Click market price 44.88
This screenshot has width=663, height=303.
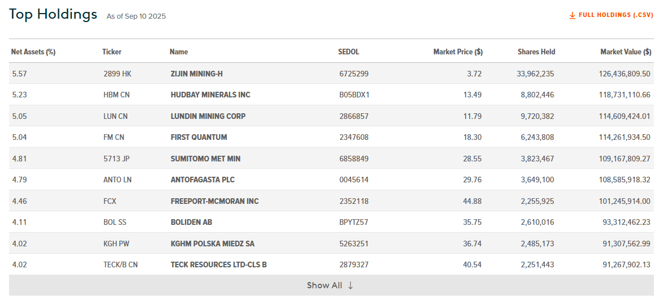[x=472, y=201]
